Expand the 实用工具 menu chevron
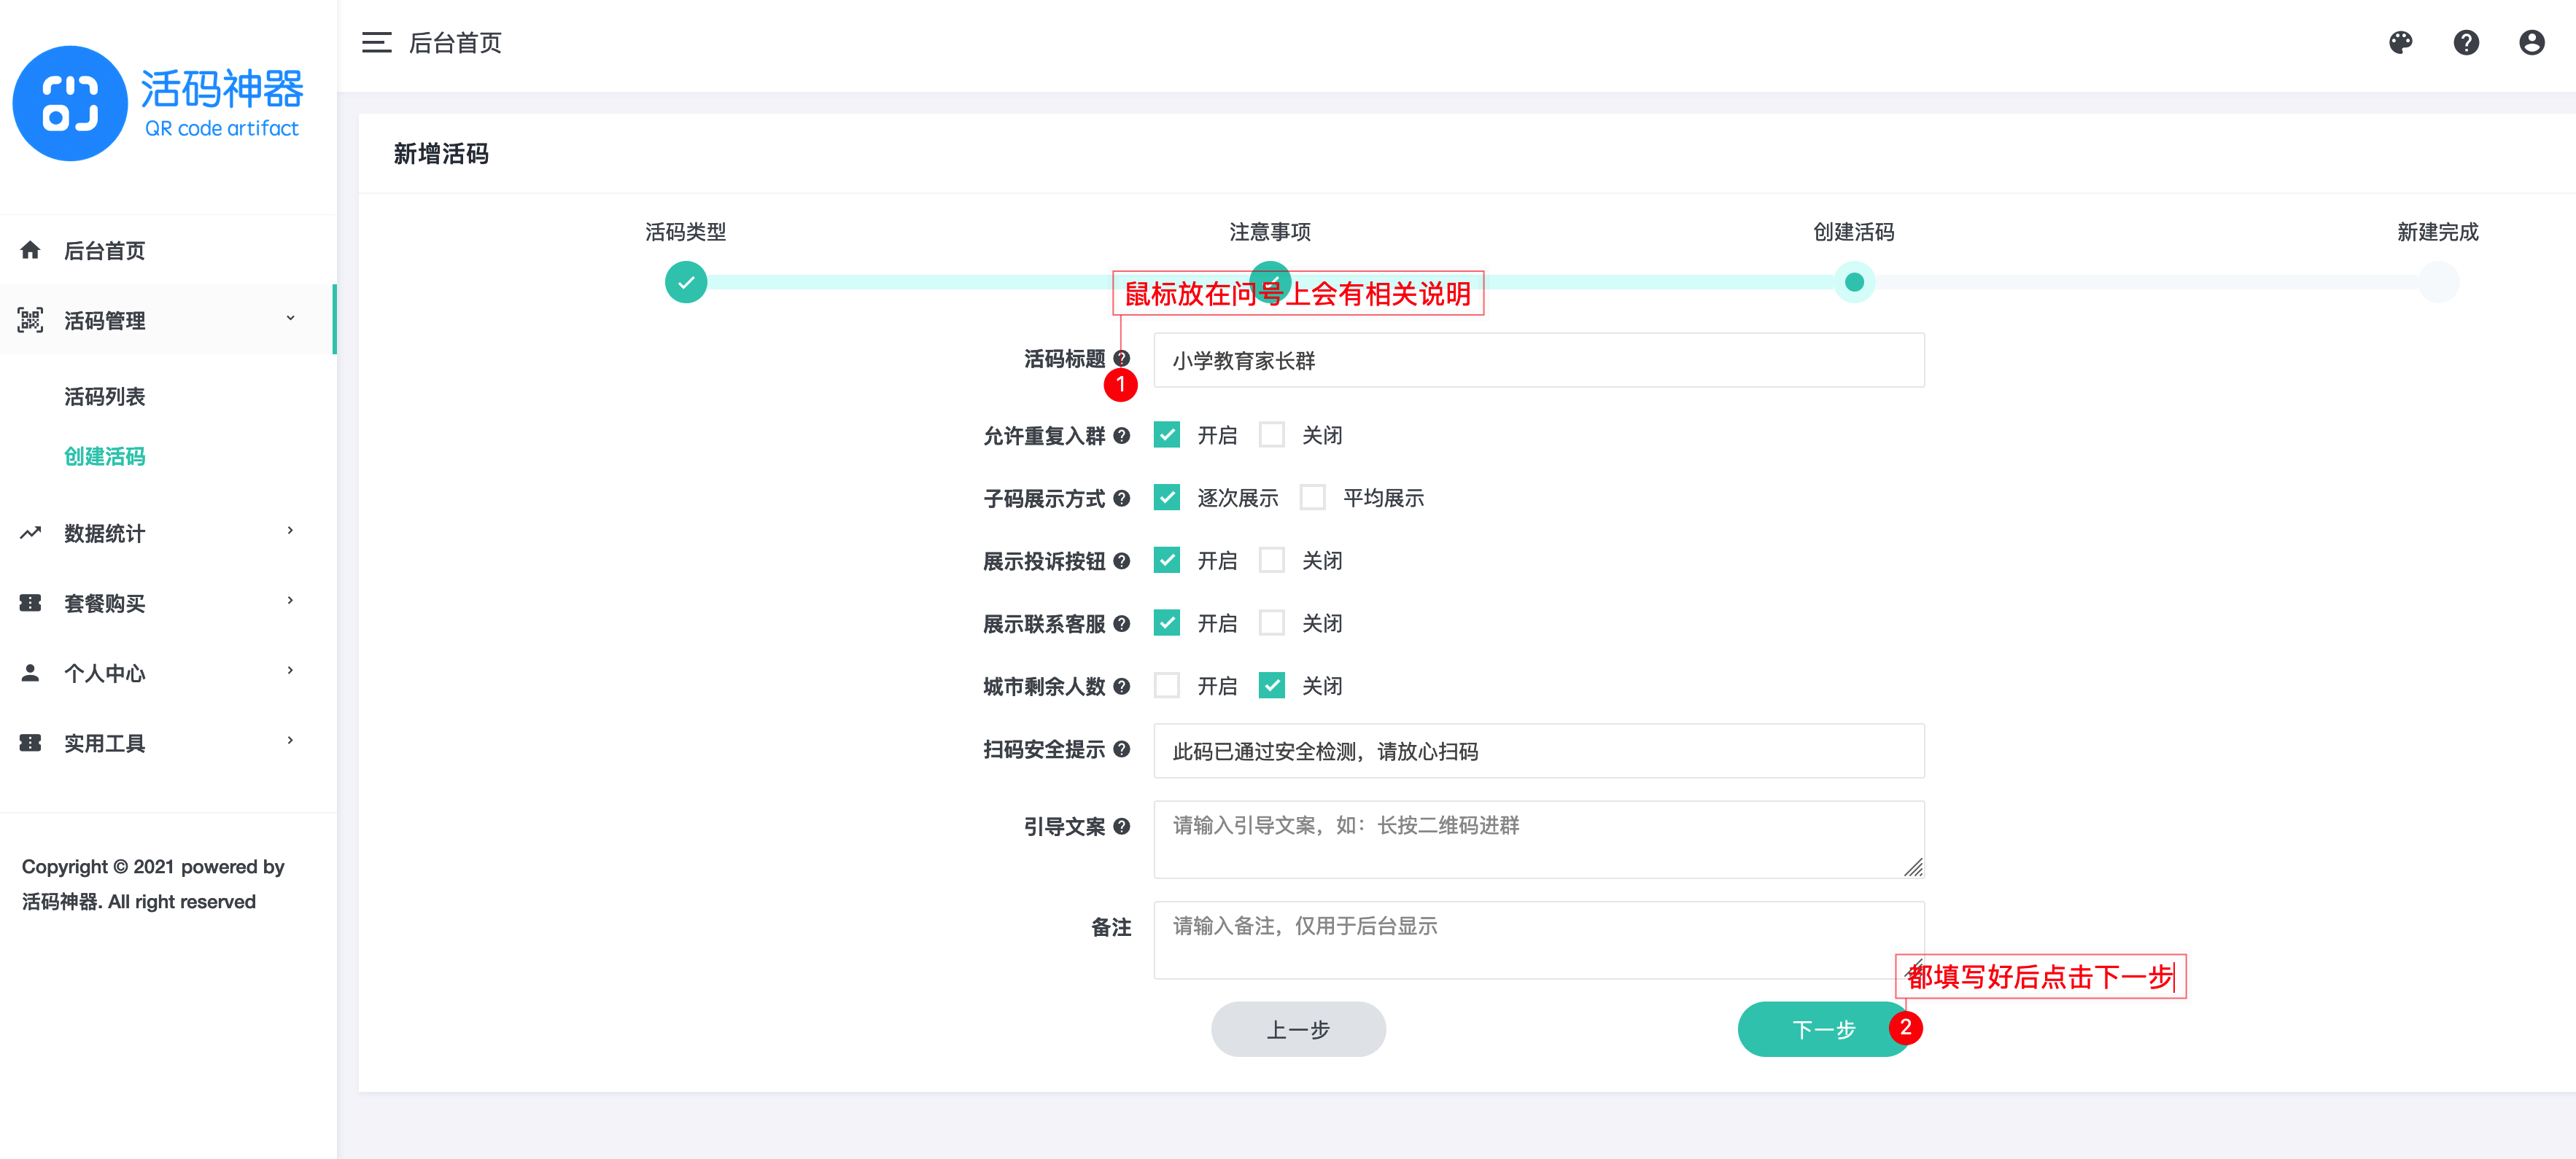The height and width of the screenshot is (1159, 2576). coord(290,741)
